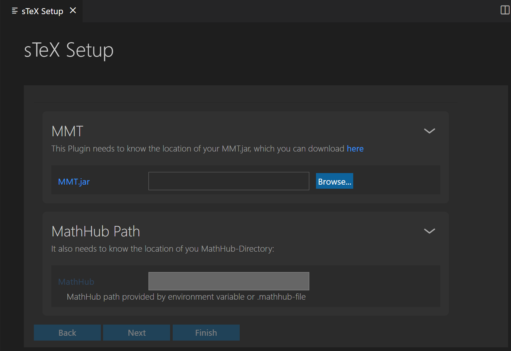Image resolution: width=511 pixels, height=351 pixels.
Task: Open the 'here' MMT download link
Action: [x=355, y=149]
